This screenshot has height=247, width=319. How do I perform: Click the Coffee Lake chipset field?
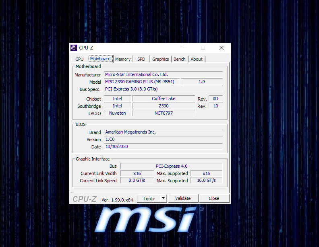[164, 99]
